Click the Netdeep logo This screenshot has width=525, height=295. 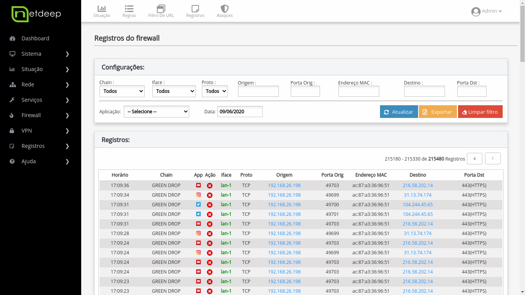pyautogui.click(x=37, y=14)
